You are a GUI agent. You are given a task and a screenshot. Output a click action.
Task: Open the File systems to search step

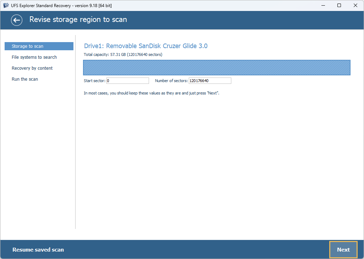[x=34, y=57]
